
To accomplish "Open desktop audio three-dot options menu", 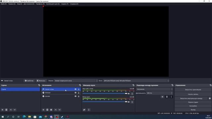I will [x=132, y=94].
